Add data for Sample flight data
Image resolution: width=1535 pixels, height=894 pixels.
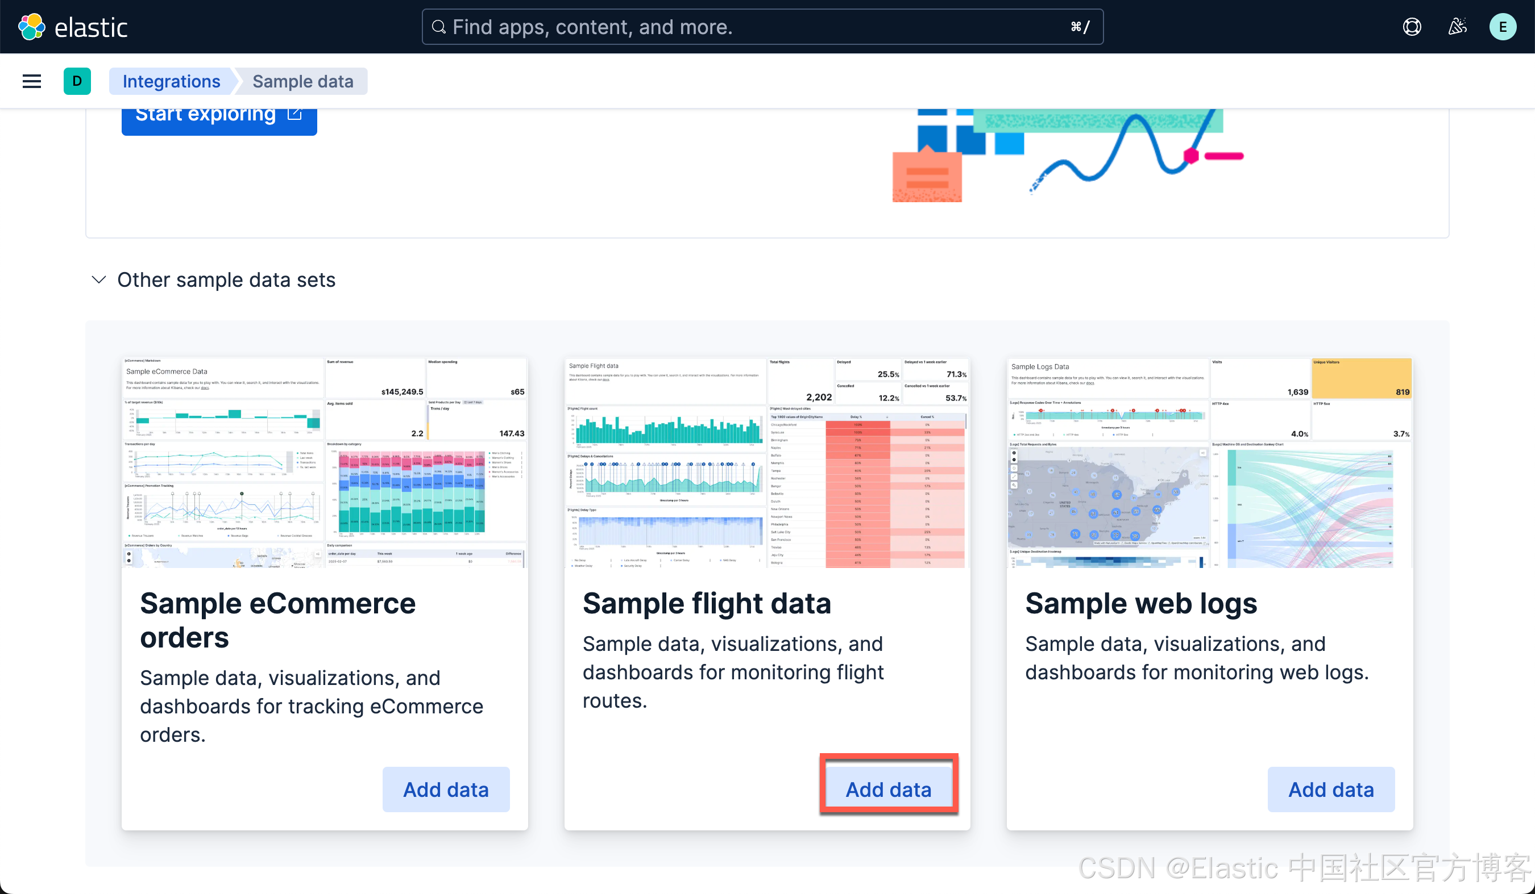click(x=888, y=789)
